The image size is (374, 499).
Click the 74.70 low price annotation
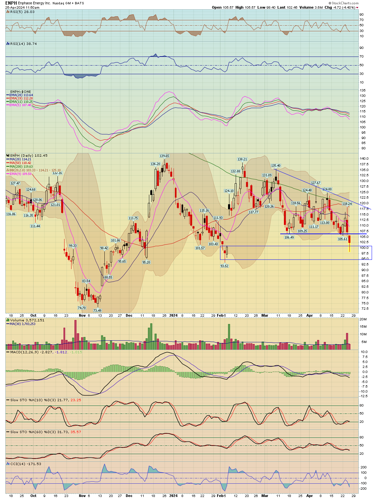(x=81, y=308)
